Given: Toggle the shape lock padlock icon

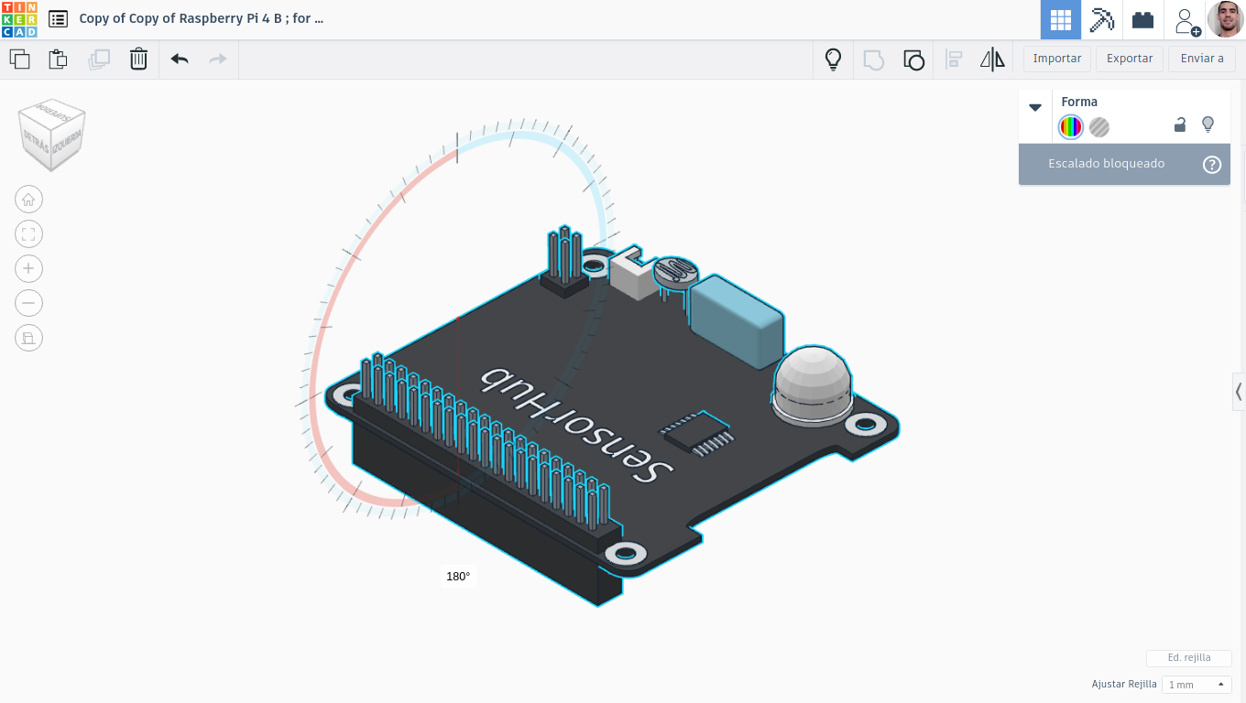Looking at the screenshot, I should 1180,124.
